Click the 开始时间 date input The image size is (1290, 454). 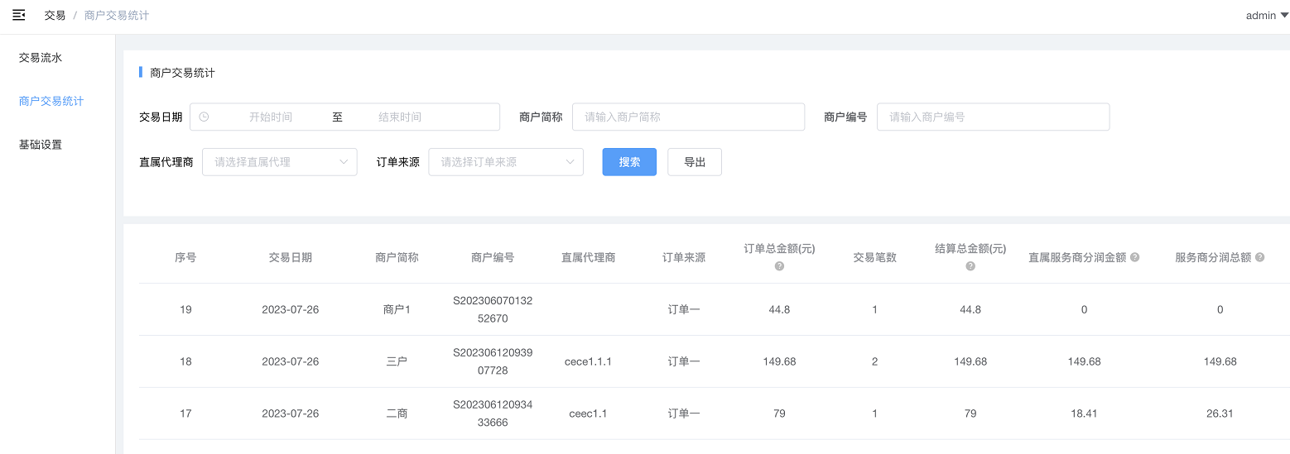pyautogui.click(x=271, y=117)
